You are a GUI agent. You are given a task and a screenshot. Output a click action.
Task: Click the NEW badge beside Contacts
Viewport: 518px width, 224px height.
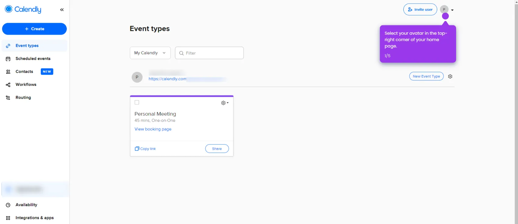tap(47, 72)
